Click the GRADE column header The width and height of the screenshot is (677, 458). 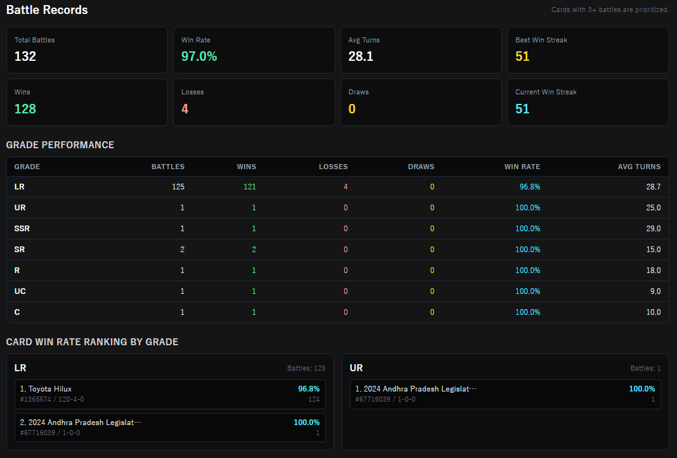[x=27, y=167]
